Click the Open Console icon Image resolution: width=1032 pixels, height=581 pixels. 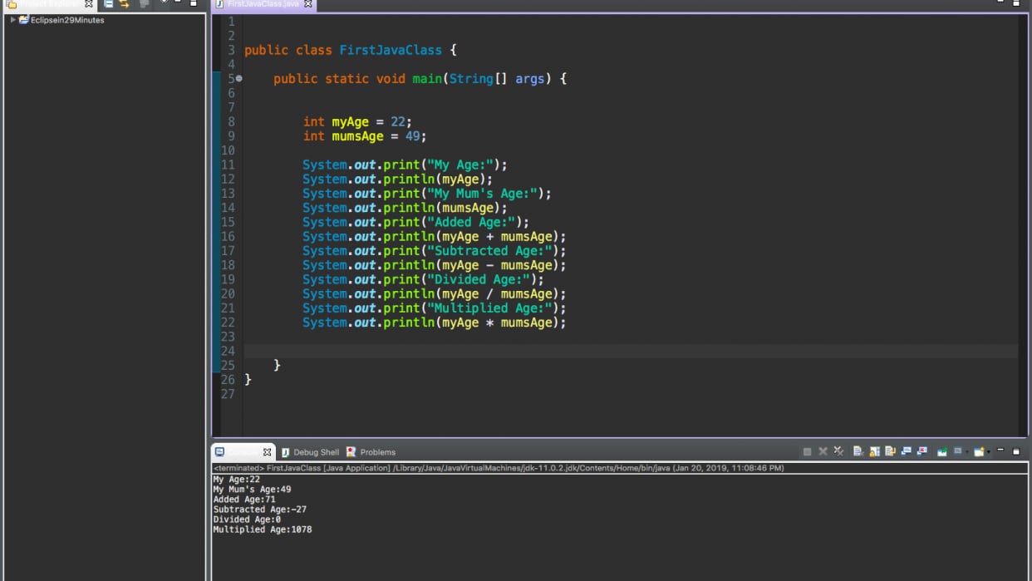point(980,451)
